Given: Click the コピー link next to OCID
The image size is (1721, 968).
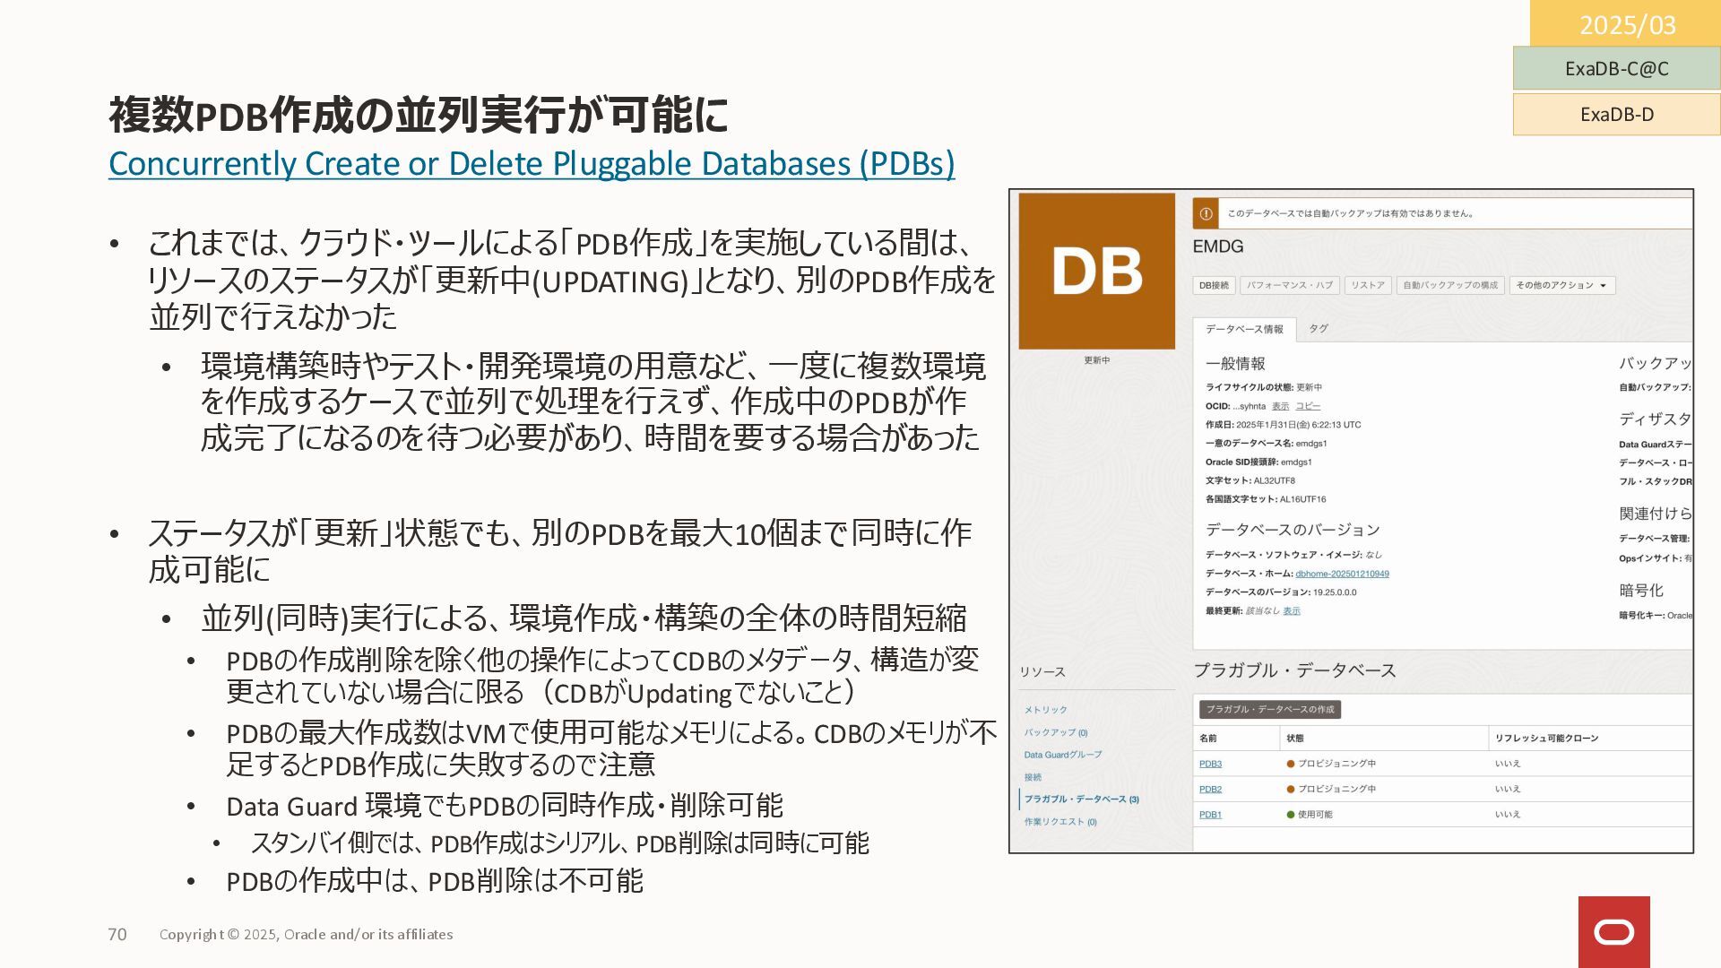Looking at the screenshot, I should pos(1308,406).
